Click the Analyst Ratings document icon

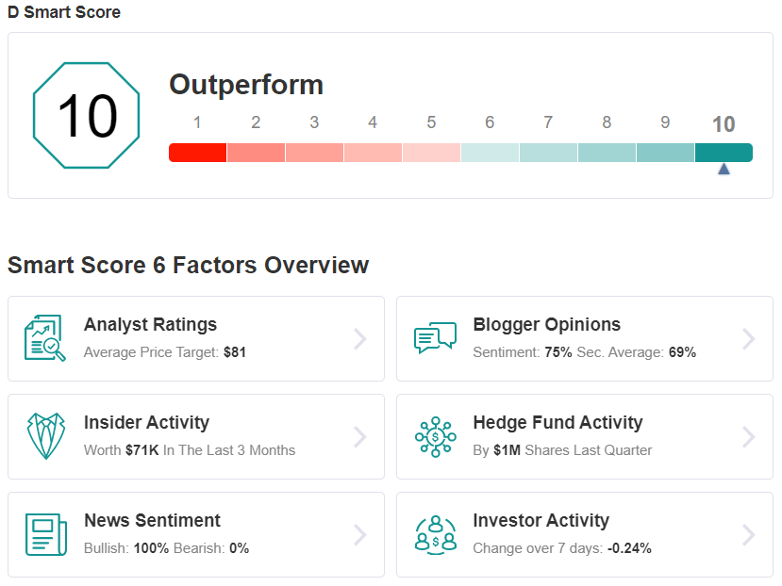[45, 338]
